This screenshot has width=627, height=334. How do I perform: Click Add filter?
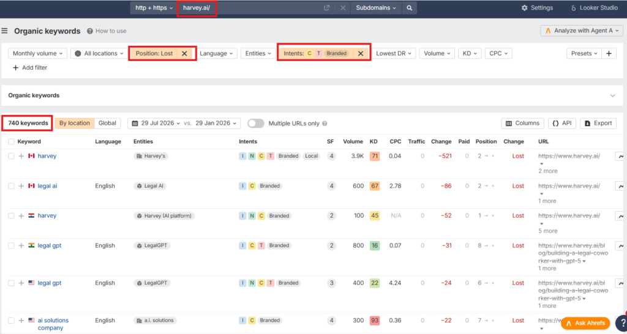click(x=30, y=67)
